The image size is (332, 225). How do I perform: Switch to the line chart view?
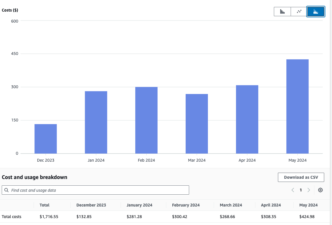tap(299, 12)
